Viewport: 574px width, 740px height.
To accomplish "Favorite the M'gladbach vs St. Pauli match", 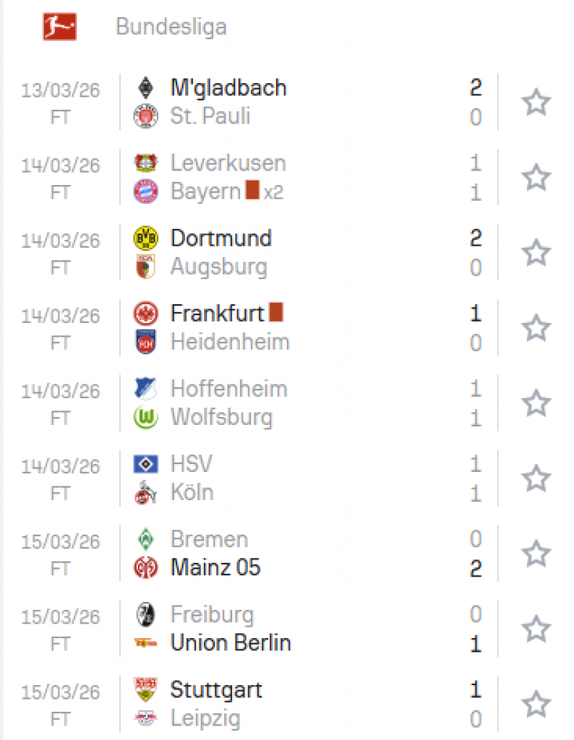I will tap(536, 102).
